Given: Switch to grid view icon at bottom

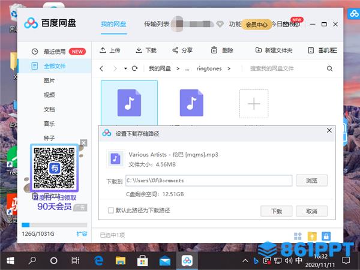Looking at the screenshot, I should [298, 236].
